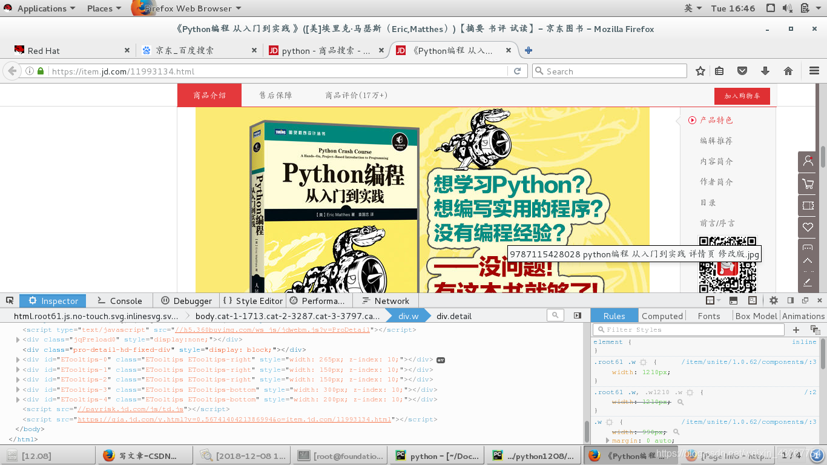This screenshot has height=465, width=827.
Task: Expand the ETooltips-0 div node
Action: tap(18, 360)
